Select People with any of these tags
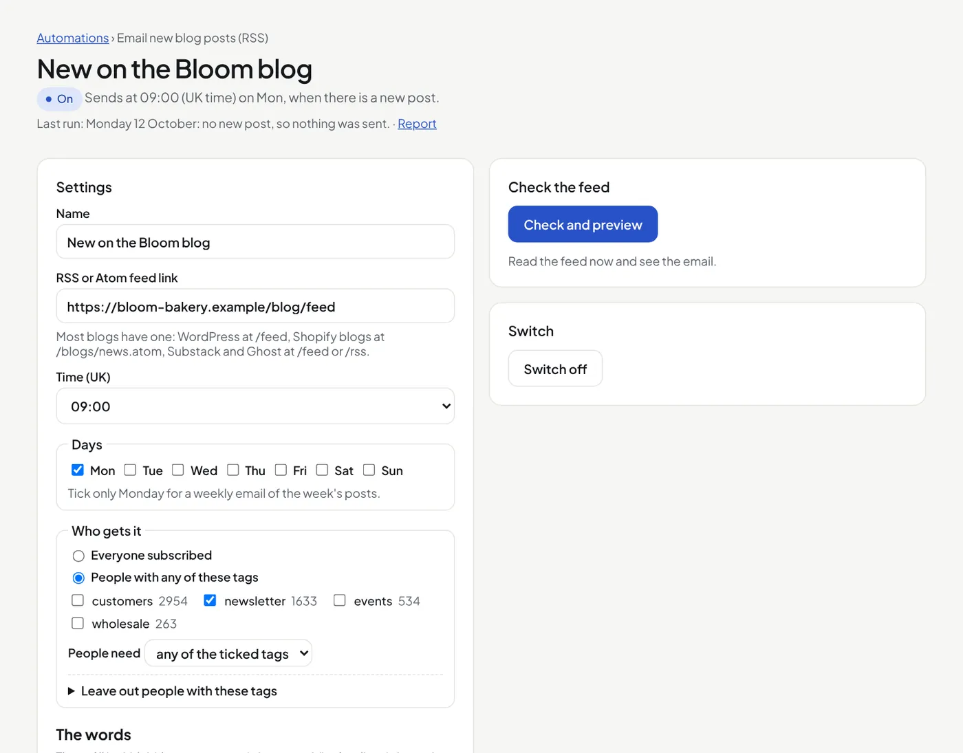Image resolution: width=963 pixels, height=753 pixels. (78, 578)
